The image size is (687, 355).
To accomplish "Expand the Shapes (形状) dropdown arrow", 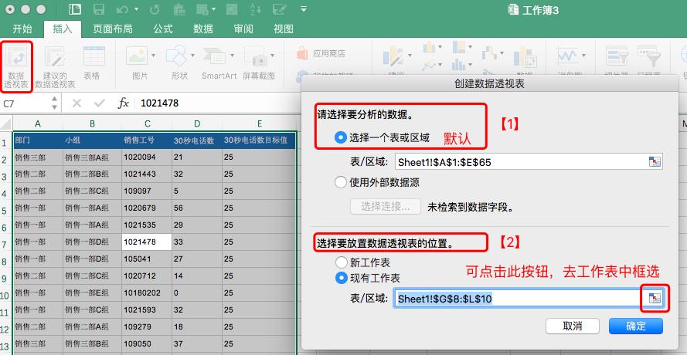I will pos(191,57).
